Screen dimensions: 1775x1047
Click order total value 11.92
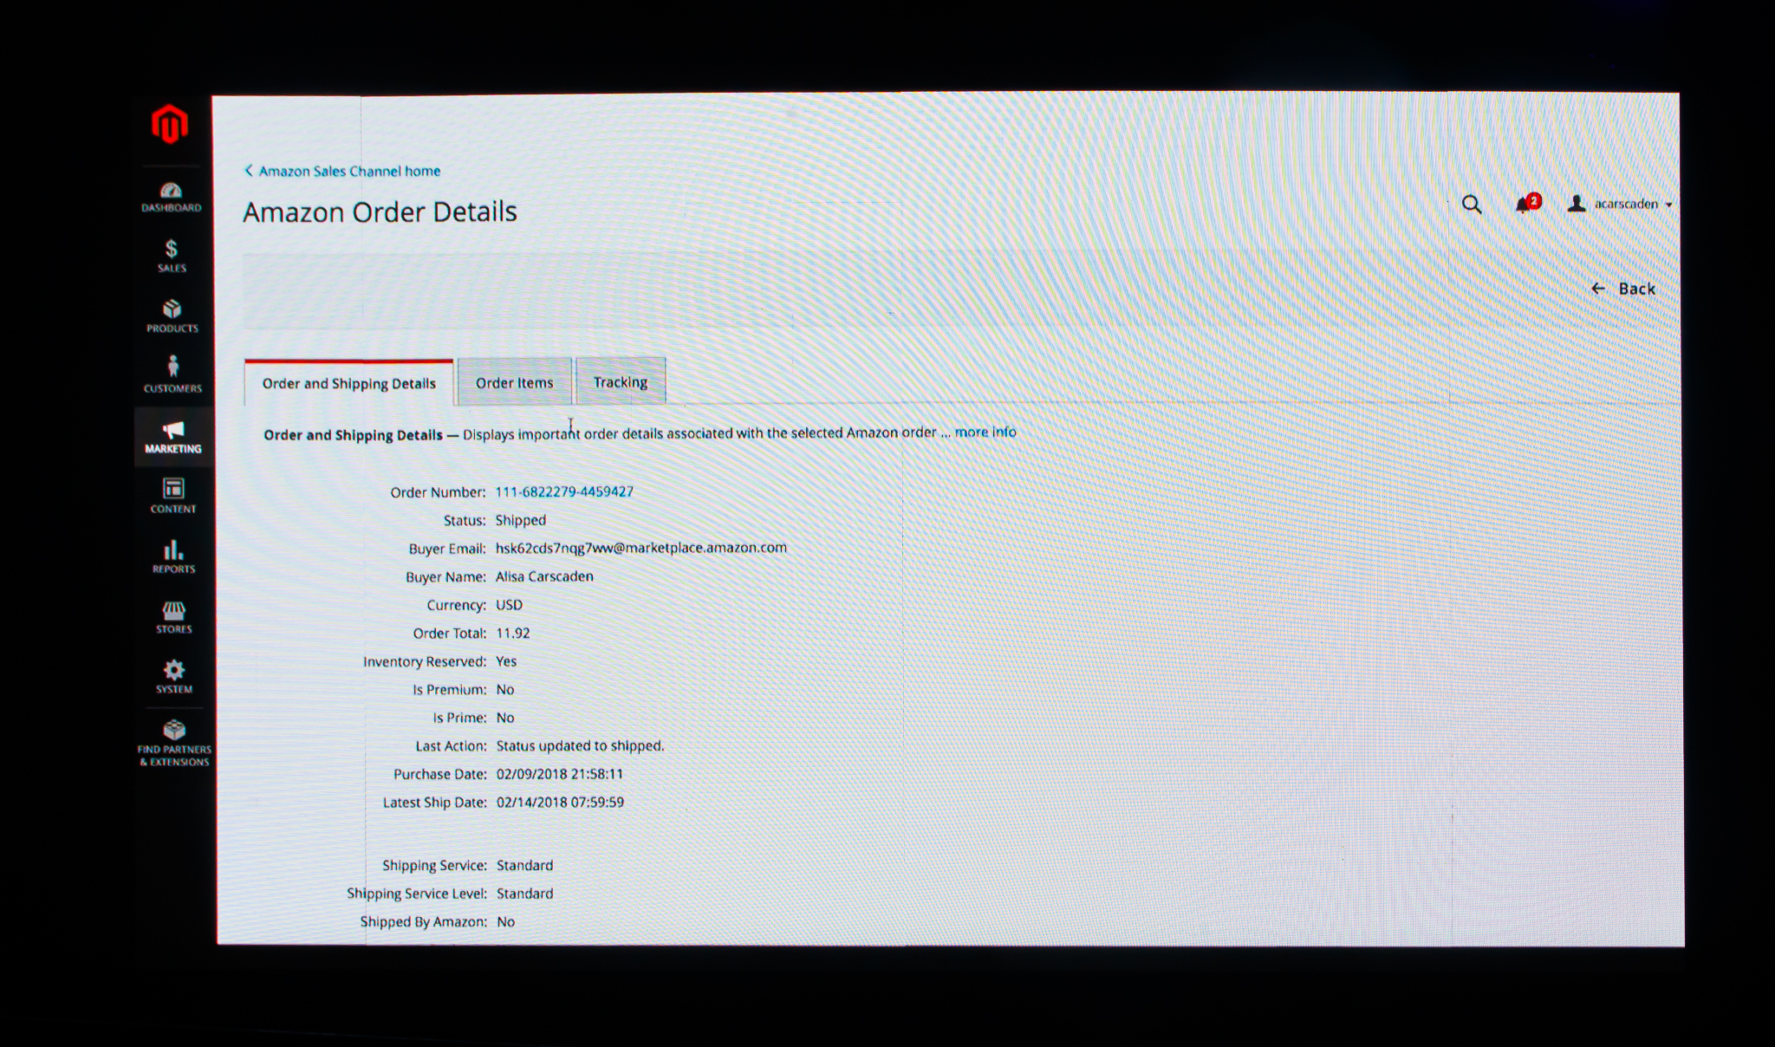pyautogui.click(x=513, y=634)
